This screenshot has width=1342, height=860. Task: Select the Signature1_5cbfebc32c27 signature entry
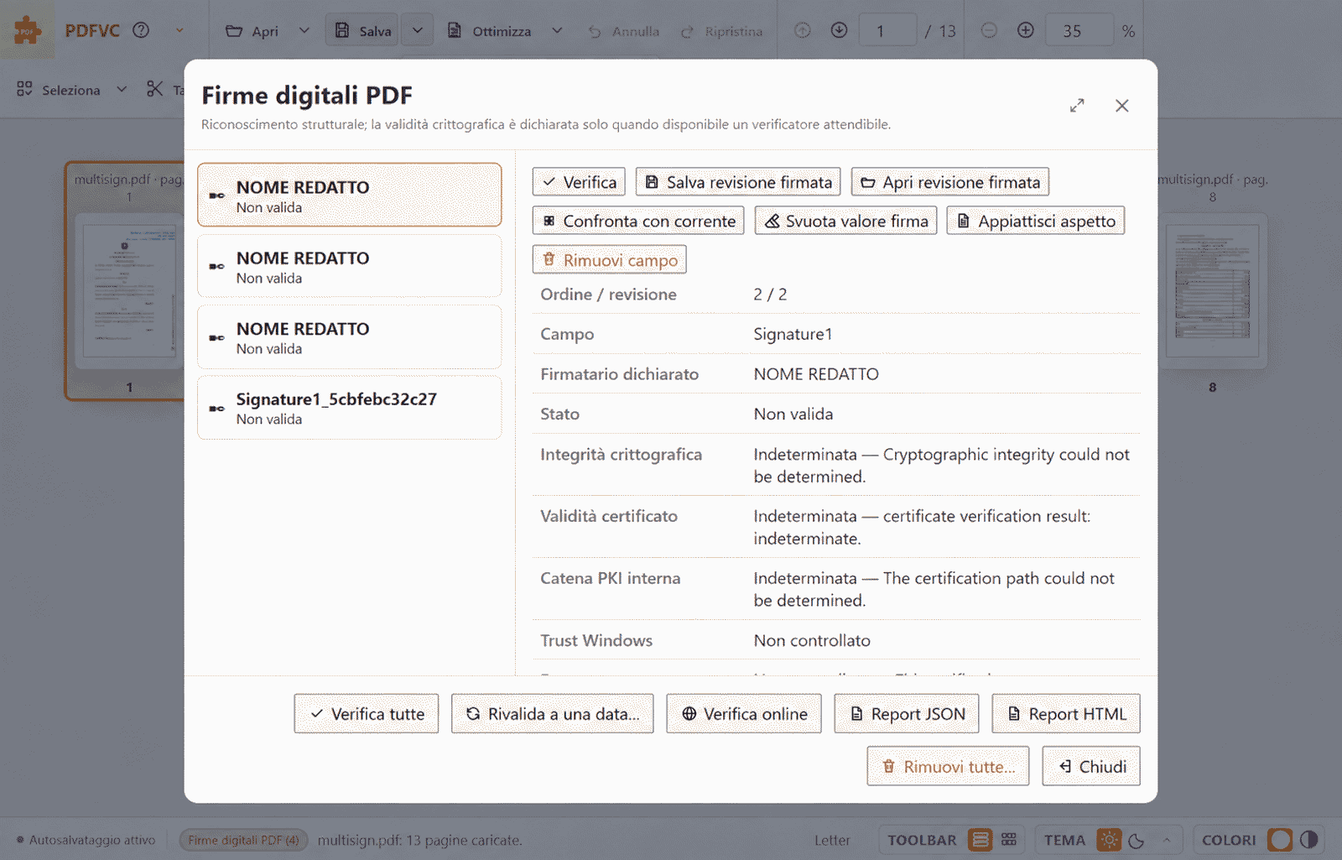click(350, 407)
